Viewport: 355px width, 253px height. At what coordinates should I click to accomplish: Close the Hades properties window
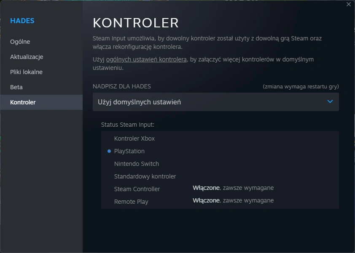click(348, 4)
